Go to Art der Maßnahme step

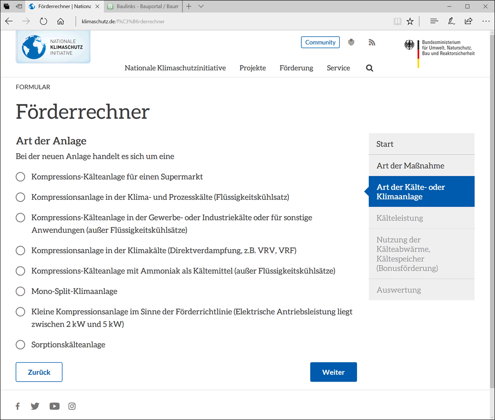tap(421, 165)
